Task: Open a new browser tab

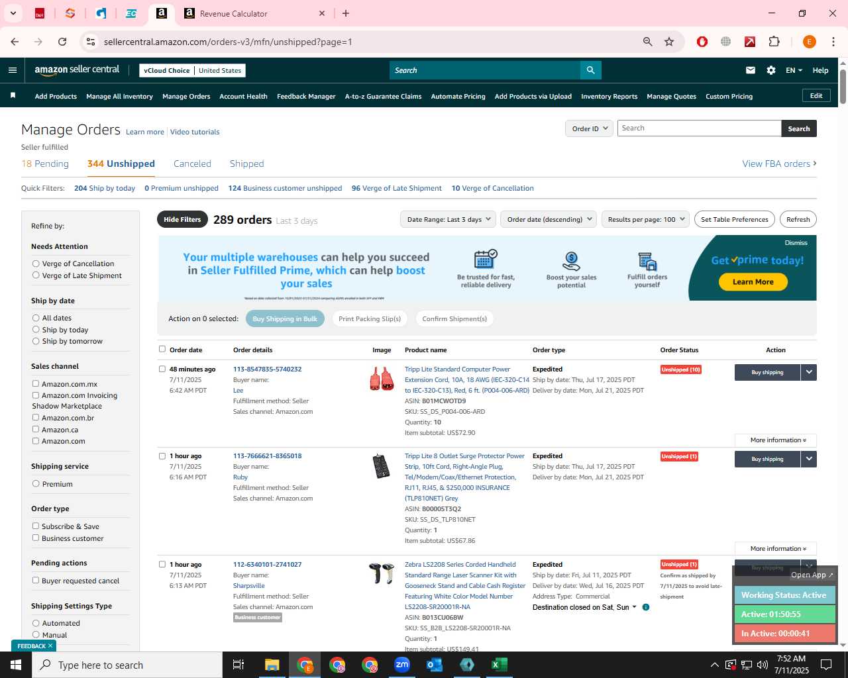Action: click(346, 13)
